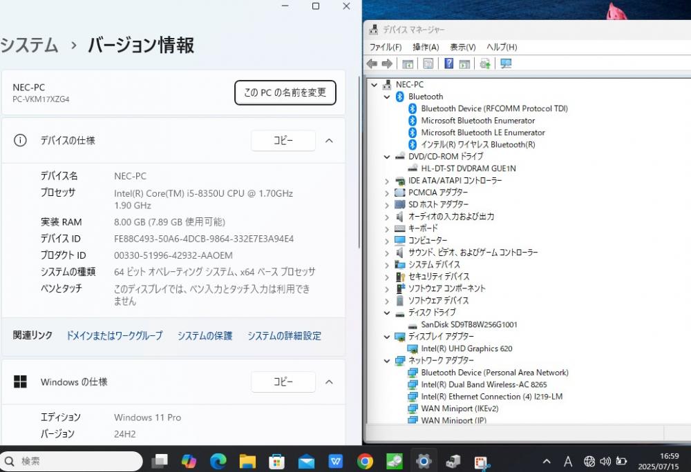Launch Google Chrome from the taskbar

(x=365, y=461)
